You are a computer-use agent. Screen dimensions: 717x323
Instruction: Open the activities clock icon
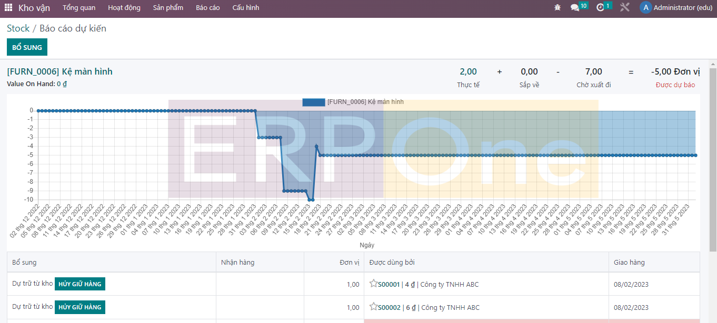[600, 8]
